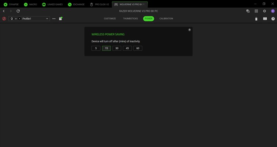Screen dimensions: 277x147
Task: Choose 60 minutes for wireless power saving
Action: pos(137,48)
